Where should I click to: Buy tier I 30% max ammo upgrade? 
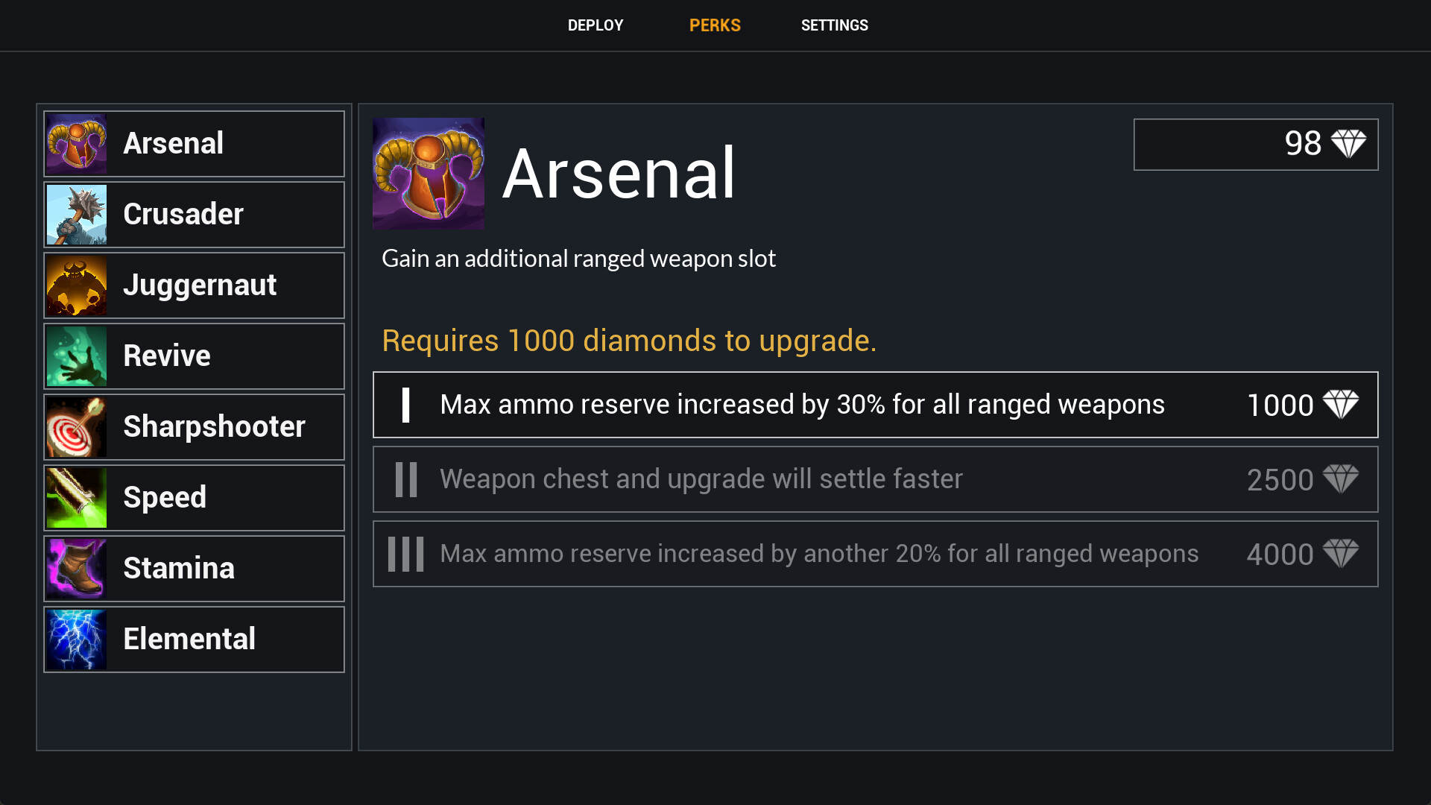(x=876, y=405)
